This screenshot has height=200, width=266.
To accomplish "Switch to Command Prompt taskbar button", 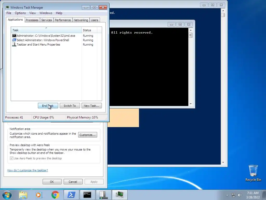I will click(x=87, y=195).
